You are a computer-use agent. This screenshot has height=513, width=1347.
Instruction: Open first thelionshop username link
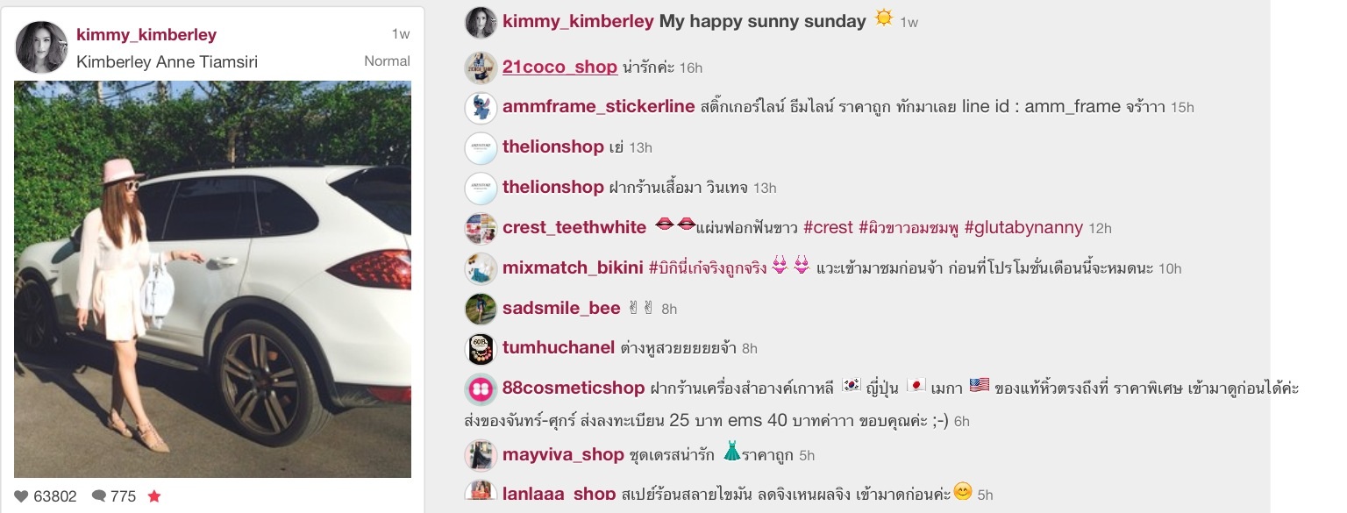click(553, 147)
